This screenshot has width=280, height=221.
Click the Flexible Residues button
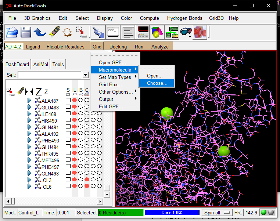point(65,47)
